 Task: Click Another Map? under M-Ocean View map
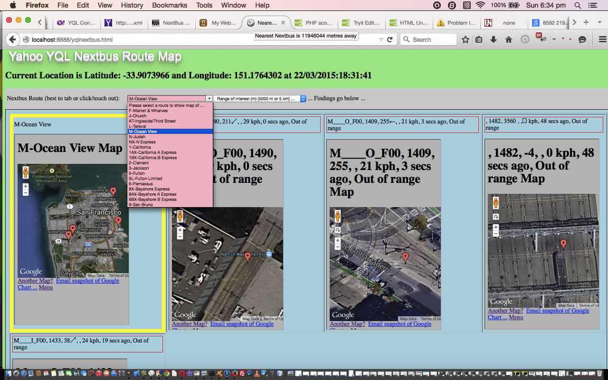(x=35, y=281)
